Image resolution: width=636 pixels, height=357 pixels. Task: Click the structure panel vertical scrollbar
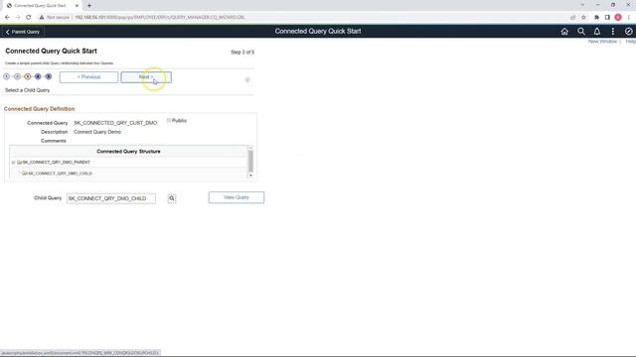pyautogui.click(x=250, y=161)
